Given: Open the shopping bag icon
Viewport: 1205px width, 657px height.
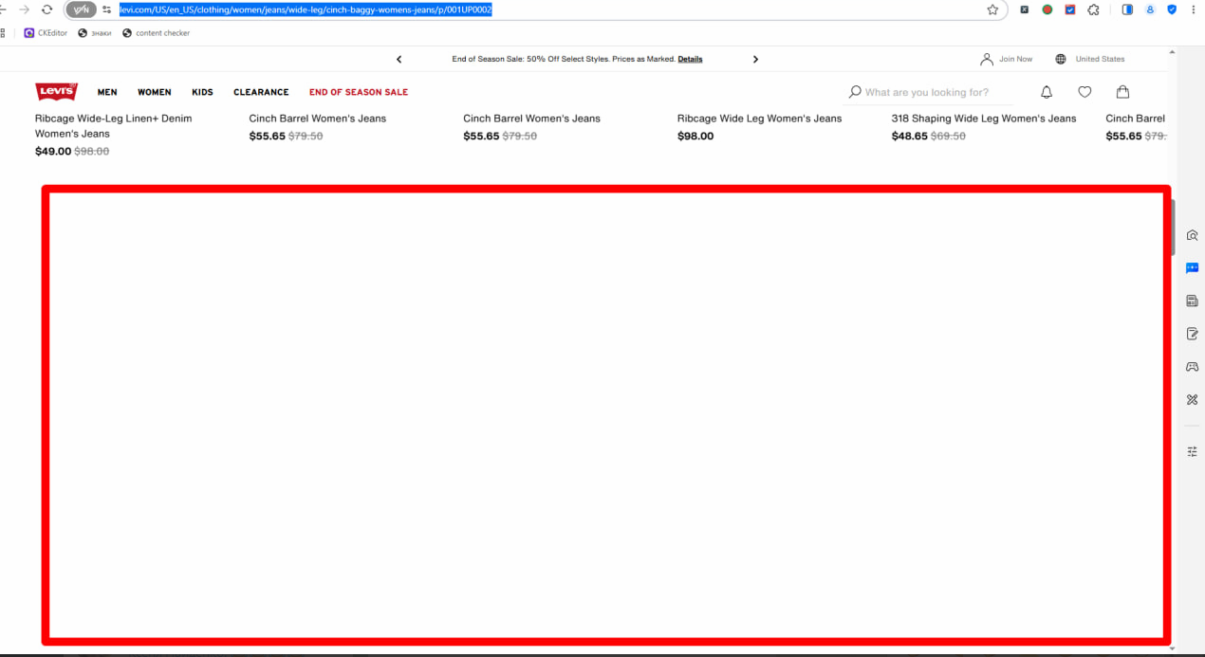Looking at the screenshot, I should [1122, 92].
